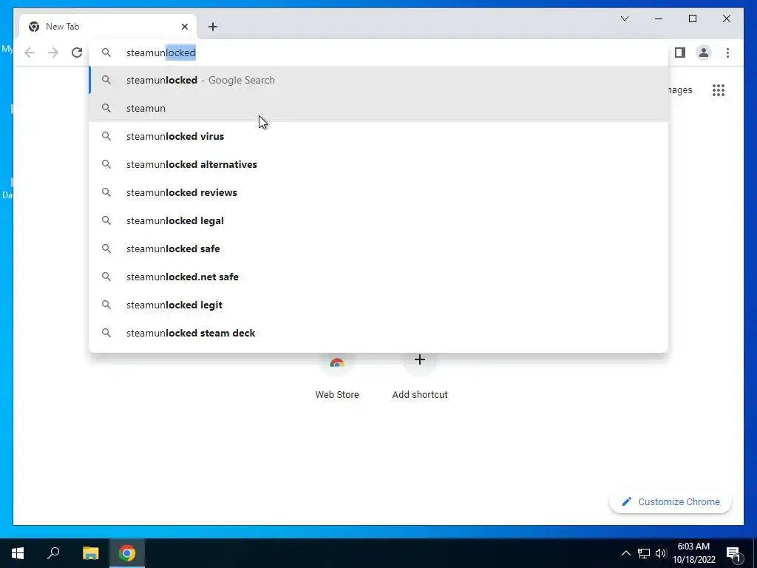Screen dimensions: 757x568
Task: Launch File Explorer from the taskbar
Action: click(x=90, y=553)
